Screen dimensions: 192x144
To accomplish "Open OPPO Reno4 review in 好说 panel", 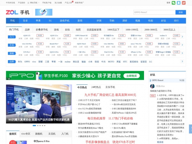I will tap(157, 80).
